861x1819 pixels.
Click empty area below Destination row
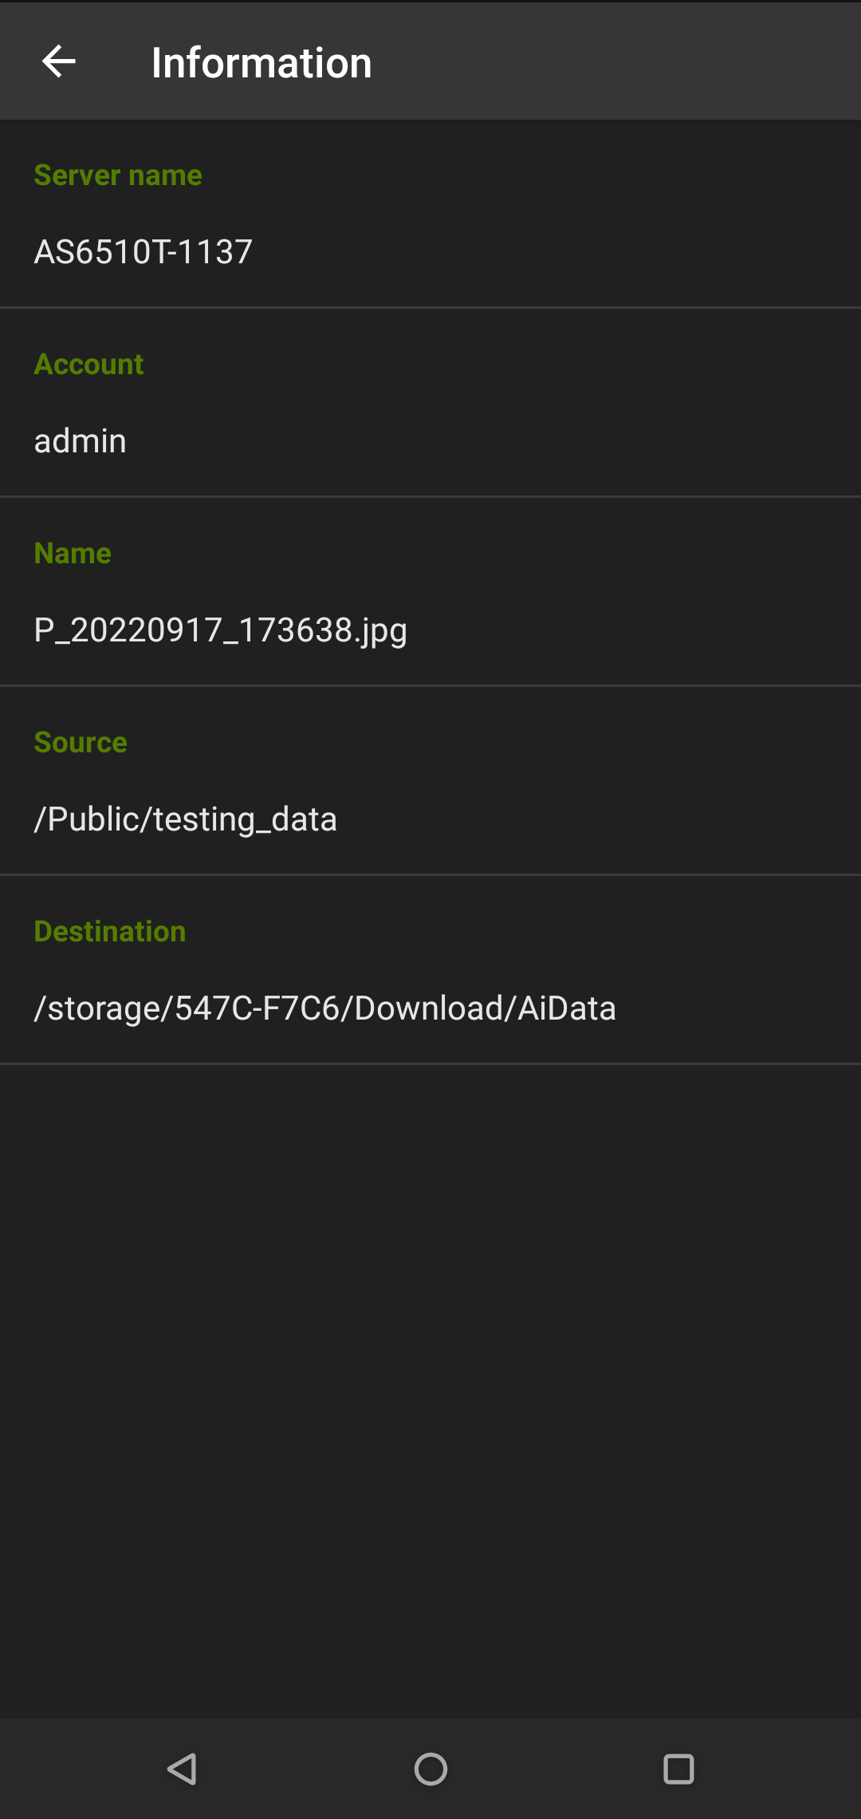431,1390
